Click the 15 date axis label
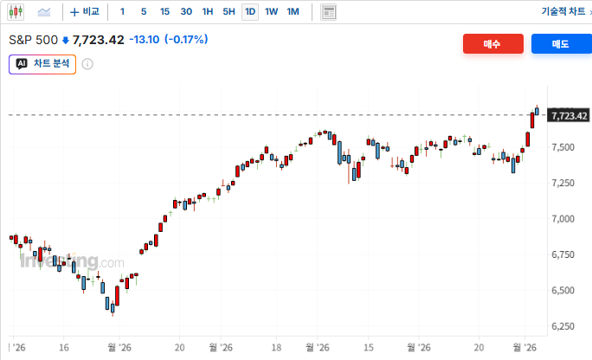 [x=369, y=348]
